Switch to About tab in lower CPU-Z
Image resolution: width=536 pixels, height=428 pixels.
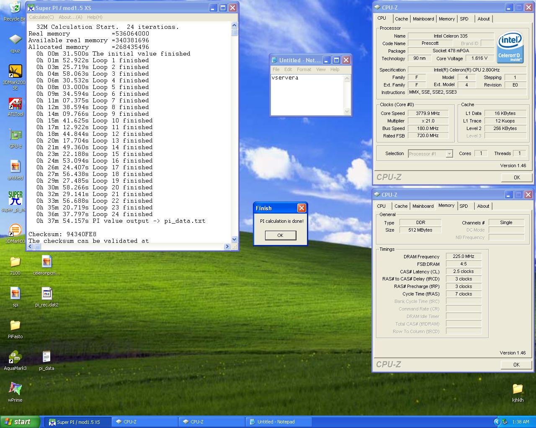point(483,206)
